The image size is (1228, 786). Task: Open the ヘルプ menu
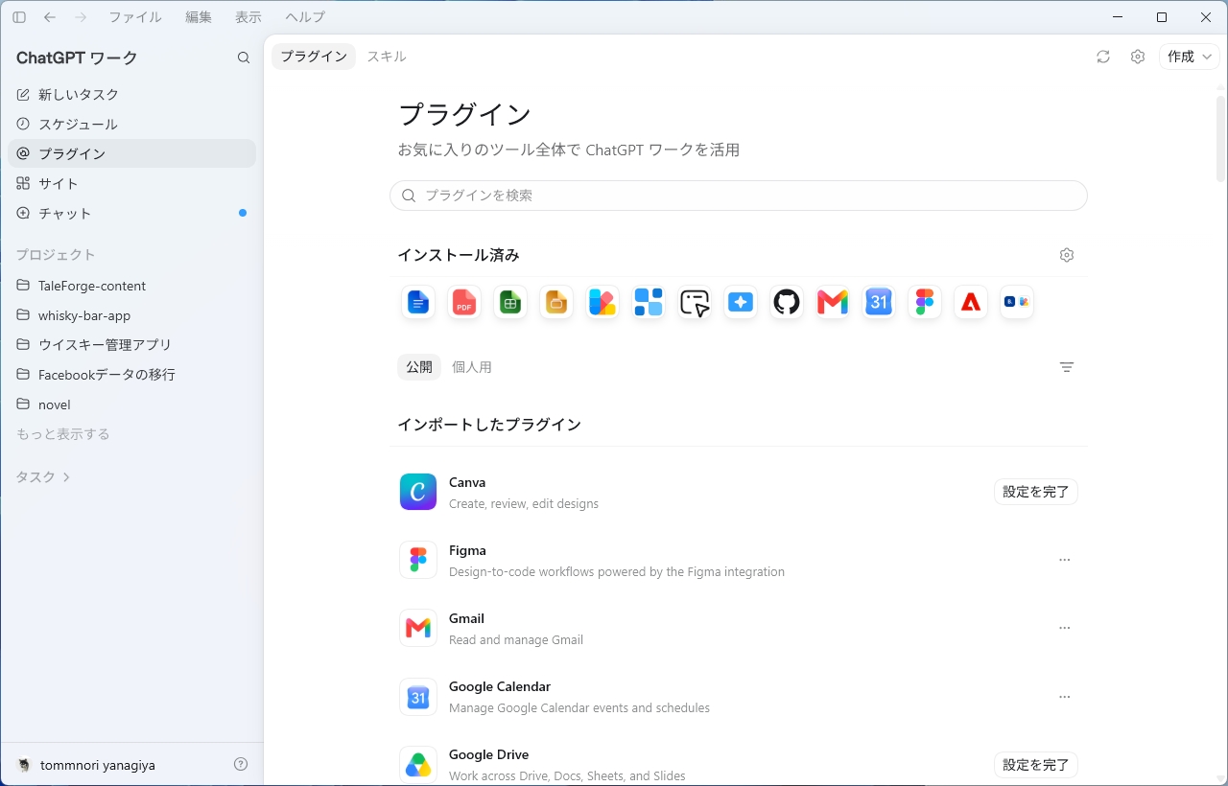tap(305, 17)
